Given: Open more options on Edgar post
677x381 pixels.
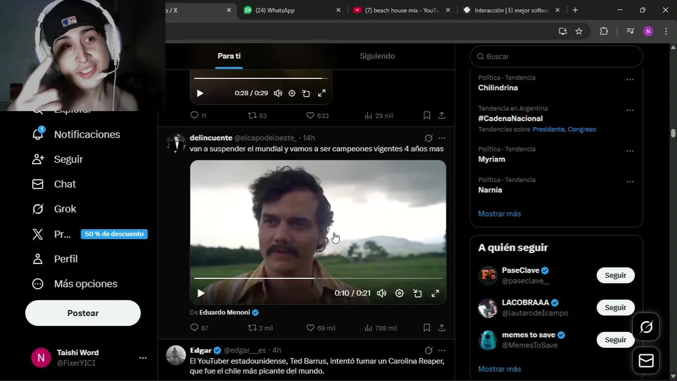Looking at the screenshot, I should click(442, 350).
